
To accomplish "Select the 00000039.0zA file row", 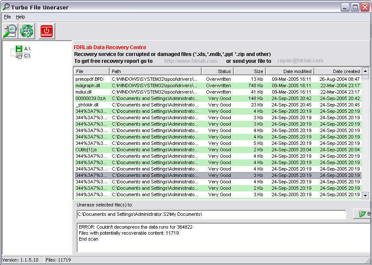I will pyautogui.click(x=218, y=98).
